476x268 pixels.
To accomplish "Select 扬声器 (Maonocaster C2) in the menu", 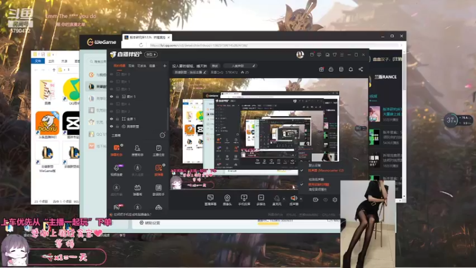I will click(x=325, y=170).
